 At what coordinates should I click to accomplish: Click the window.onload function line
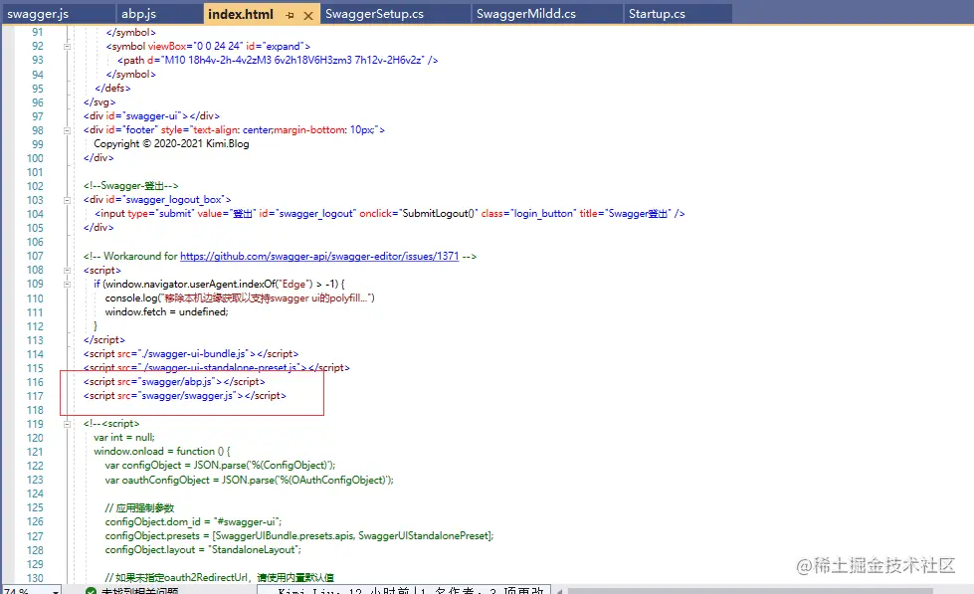[162, 451]
